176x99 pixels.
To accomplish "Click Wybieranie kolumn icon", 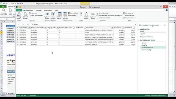I will point(47,14).
